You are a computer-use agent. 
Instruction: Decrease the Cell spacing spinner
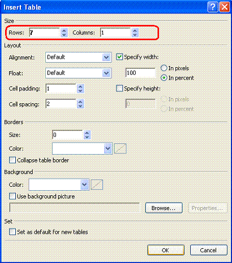[x=80, y=106]
